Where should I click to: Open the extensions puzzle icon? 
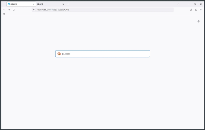click(196, 10)
